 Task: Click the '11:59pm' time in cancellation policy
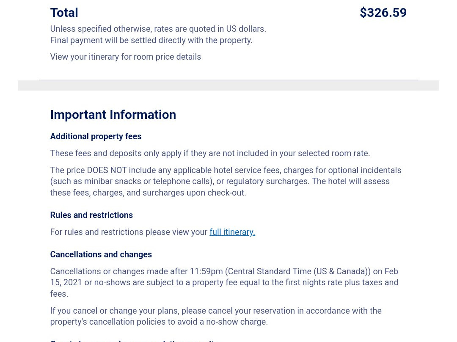pos(206,271)
